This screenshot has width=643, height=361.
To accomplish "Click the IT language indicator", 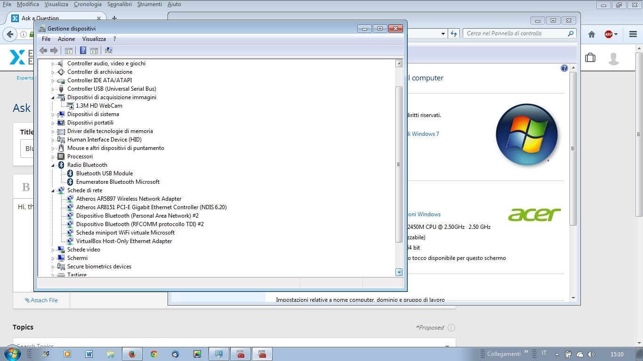I will pos(544,353).
